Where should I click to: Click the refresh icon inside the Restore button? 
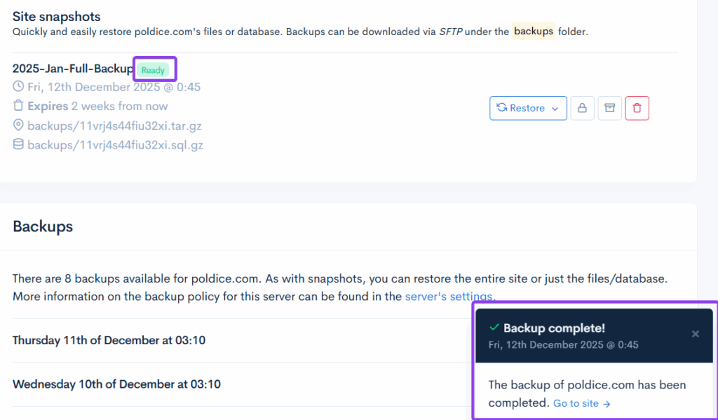click(x=502, y=108)
